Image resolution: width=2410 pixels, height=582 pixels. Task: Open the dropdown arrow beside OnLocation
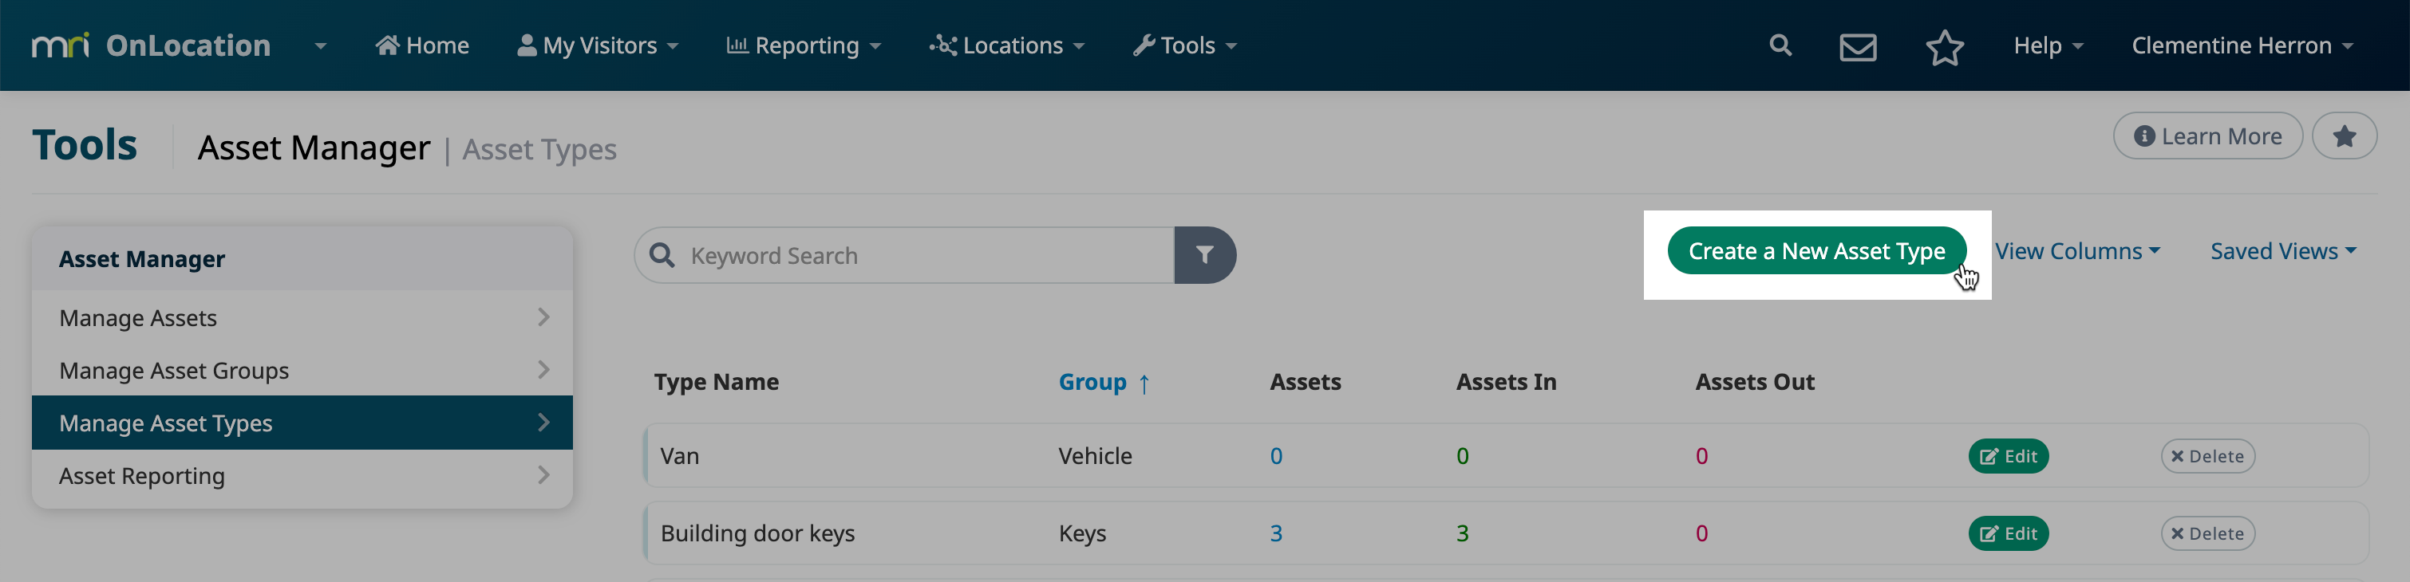(321, 45)
